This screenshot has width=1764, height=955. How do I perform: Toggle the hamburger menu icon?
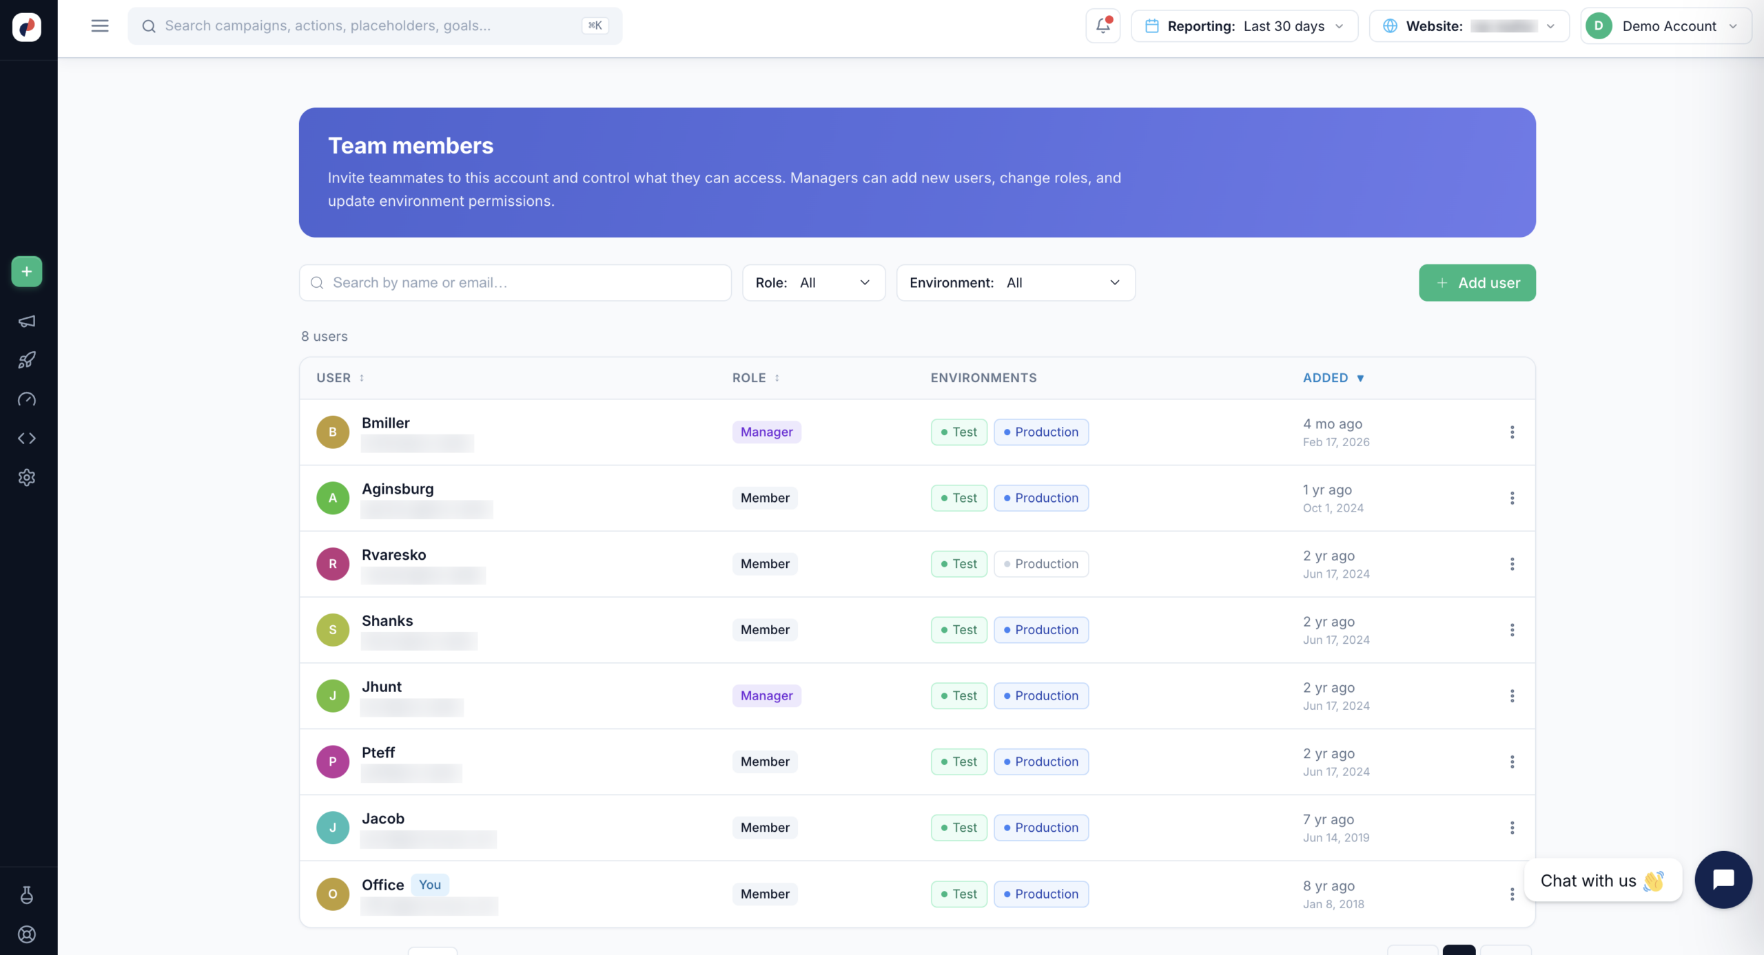click(100, 26)
